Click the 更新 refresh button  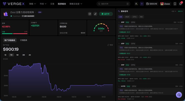click(x=110, y=45)
